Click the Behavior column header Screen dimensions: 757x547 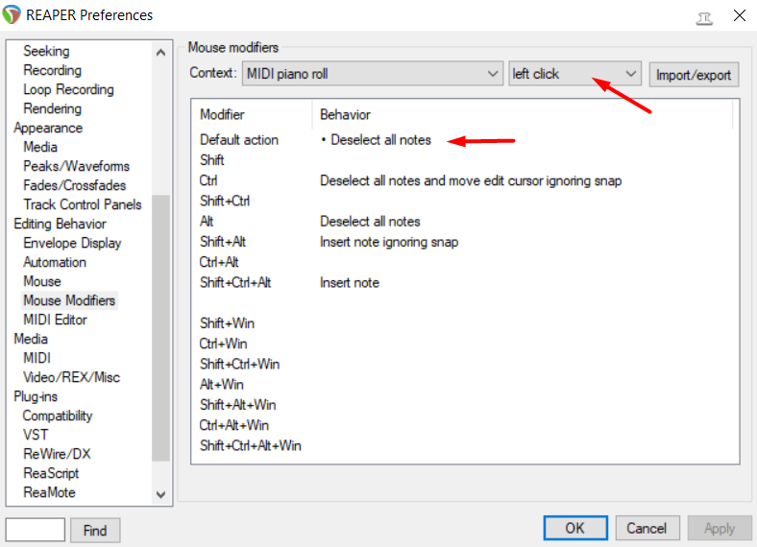coord(345,114)
